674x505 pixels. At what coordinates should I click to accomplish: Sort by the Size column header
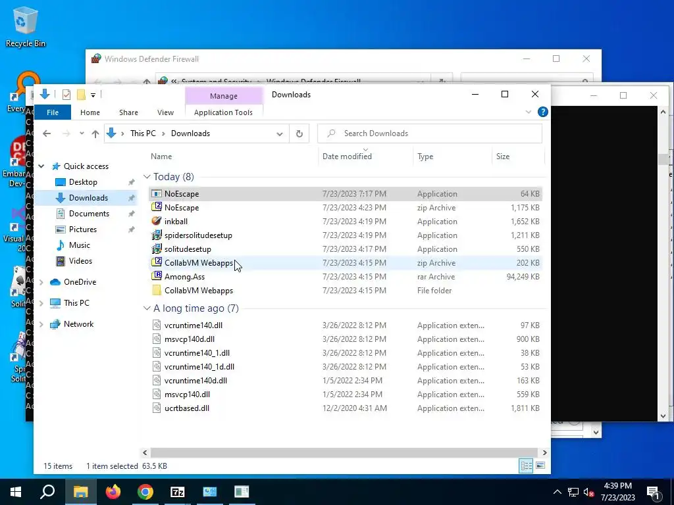[518, 156]
